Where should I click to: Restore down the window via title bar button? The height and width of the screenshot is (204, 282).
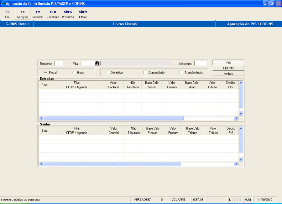tap(272, 3)
